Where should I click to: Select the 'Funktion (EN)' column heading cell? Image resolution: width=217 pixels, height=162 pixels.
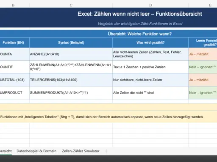[x=15, y=43]
